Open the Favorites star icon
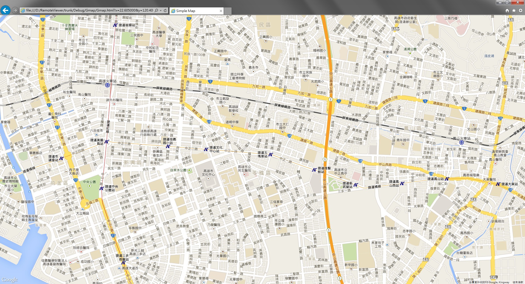Viewport: 525px width, 284px height. (x=514, y=10)
